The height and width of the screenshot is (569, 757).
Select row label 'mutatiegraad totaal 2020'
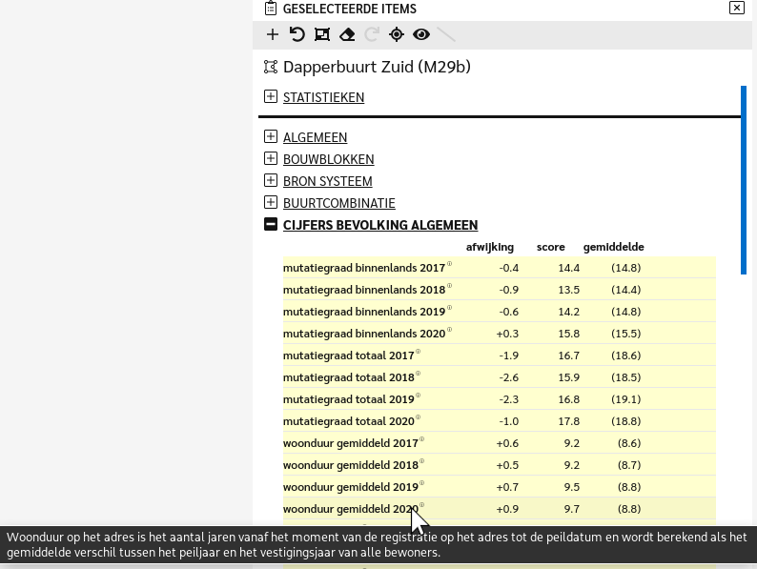click(x=349, y=421)
